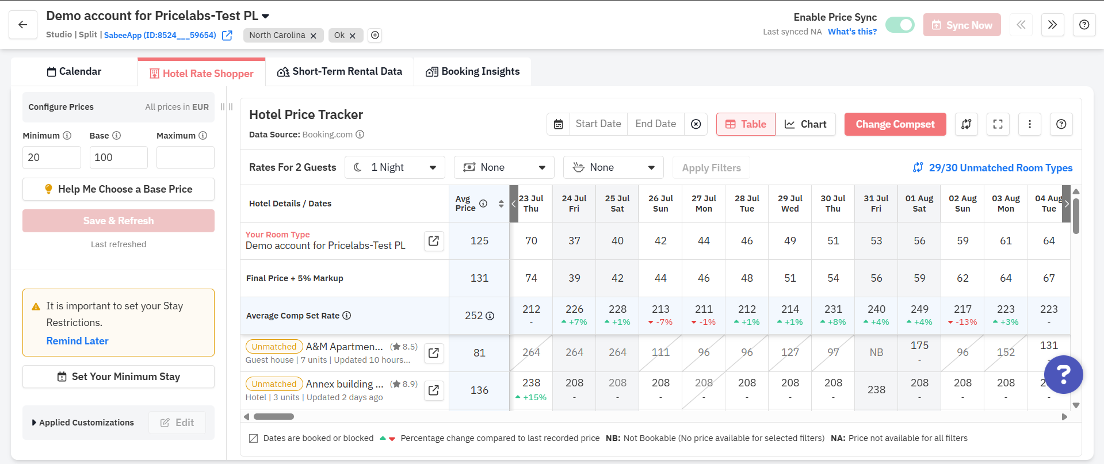Click the Base info icon
Viewport: 1104px width, 464px height.
click(x=117, y=136)
